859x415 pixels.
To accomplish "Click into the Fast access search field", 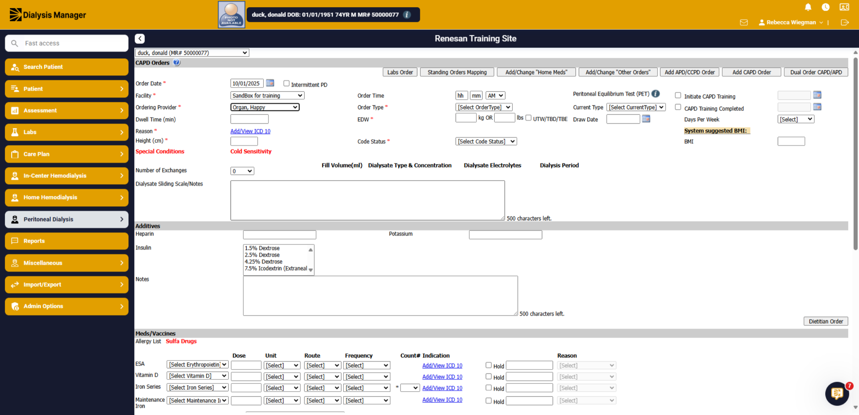I will point(67,43).
